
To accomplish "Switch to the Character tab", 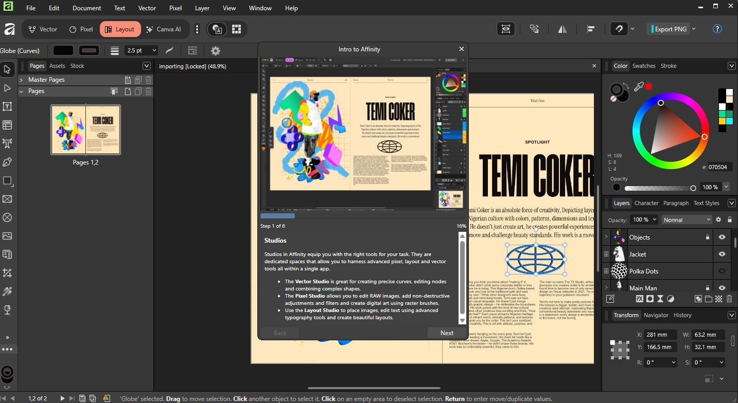I will (x=646, y=203).
